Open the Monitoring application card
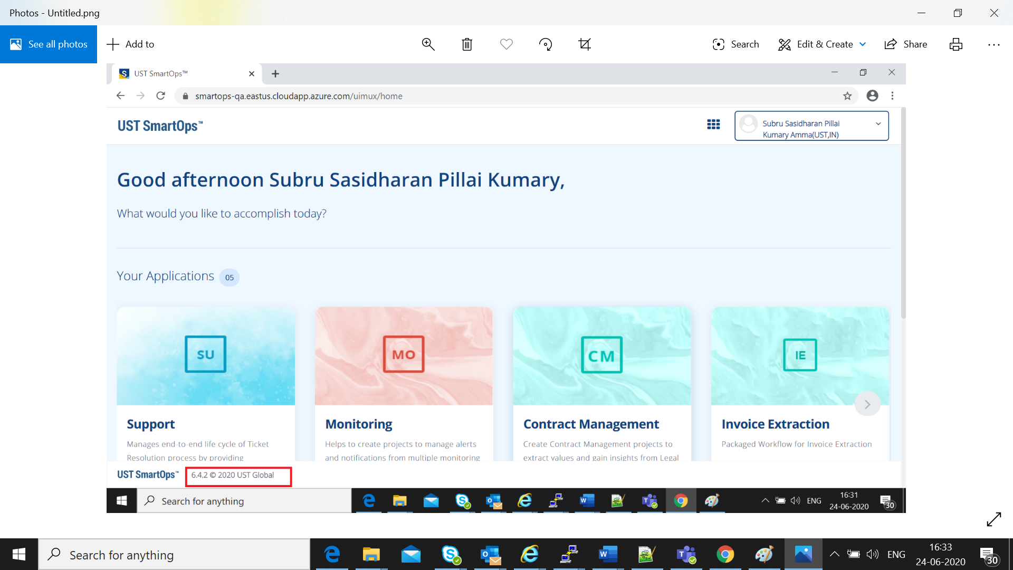The height and width of the screenshot is (570, 1013). coord(404,384)
